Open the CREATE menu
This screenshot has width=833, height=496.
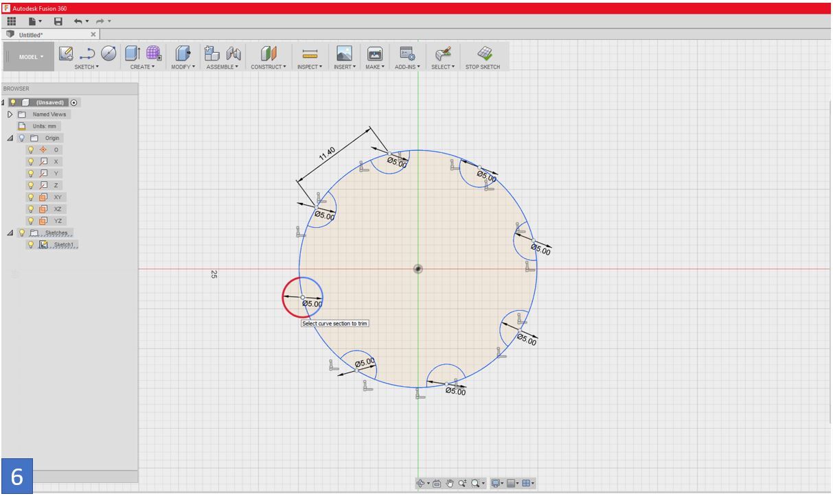click(142, 67)
